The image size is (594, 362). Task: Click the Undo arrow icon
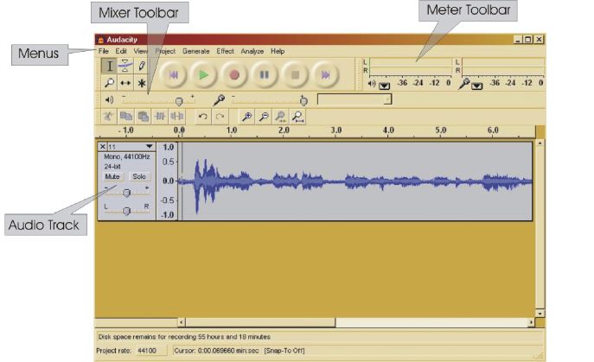point(202,117)
